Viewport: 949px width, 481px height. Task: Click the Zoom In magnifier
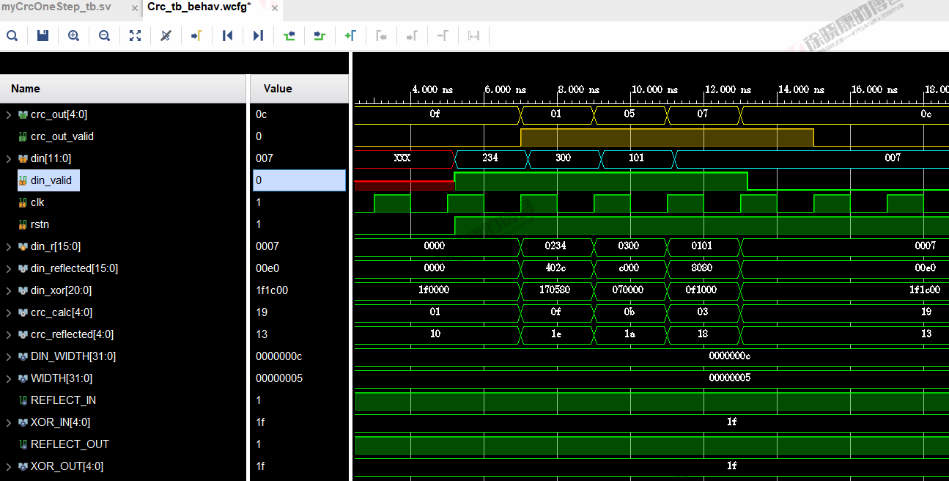coord(73,35)
